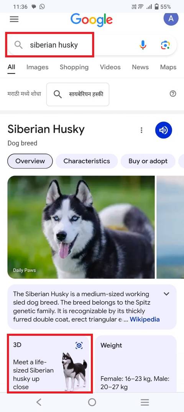Tap the Android back navigation button
The image size is (184, 412).
click(x=39, y=402)
